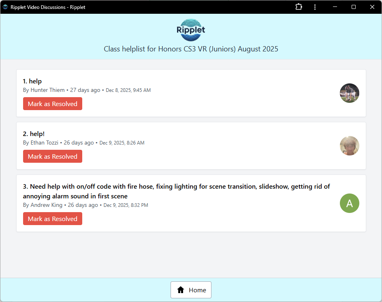Image resolution: width=382 pixels, height=302 pixels.
Task: Click the Ripplet logo at the top
Action: [x=191, y=30]
